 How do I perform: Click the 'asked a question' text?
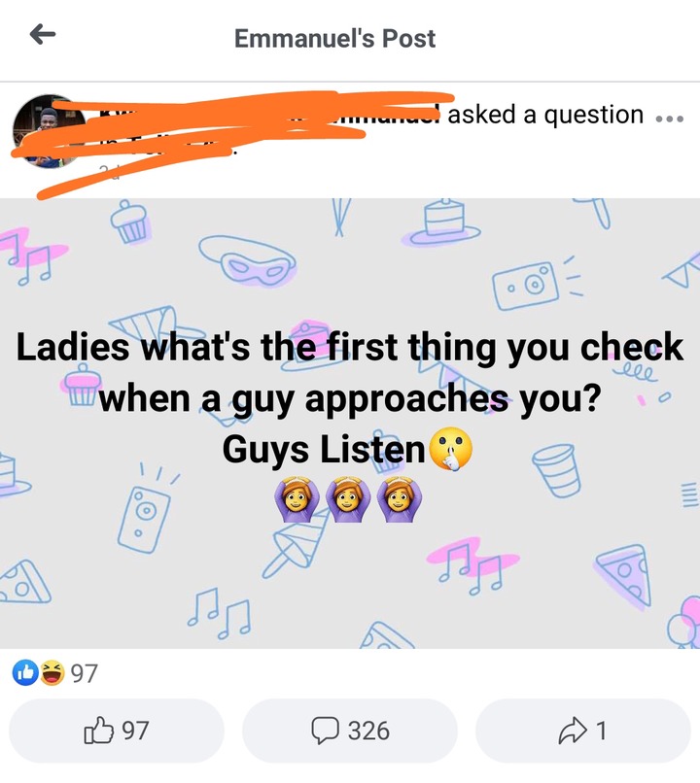click(x=545, y=115)
